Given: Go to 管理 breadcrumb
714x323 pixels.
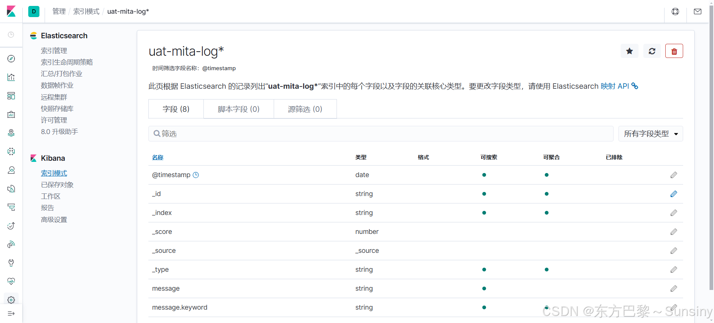Looking at the screenshot, I should pyautogui.click(x=59, y=12).
